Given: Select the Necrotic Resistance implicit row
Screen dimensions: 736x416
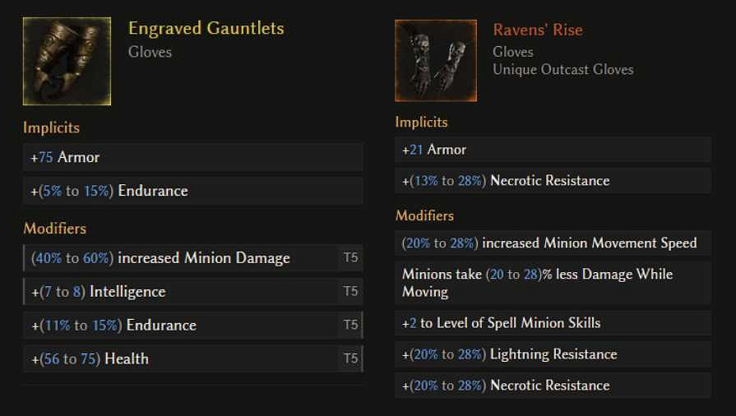Looking at the screenshot, I should click(553, 181).
